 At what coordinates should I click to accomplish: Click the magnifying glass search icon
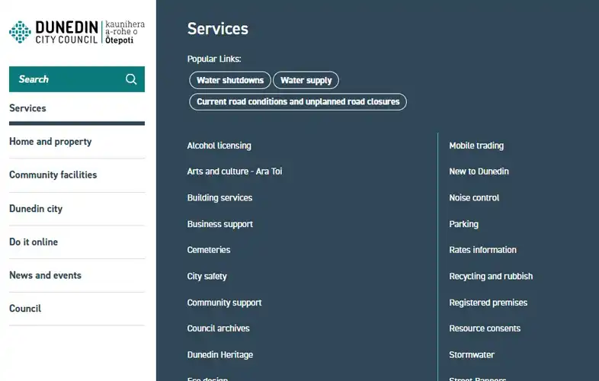(x=131, y=79)
